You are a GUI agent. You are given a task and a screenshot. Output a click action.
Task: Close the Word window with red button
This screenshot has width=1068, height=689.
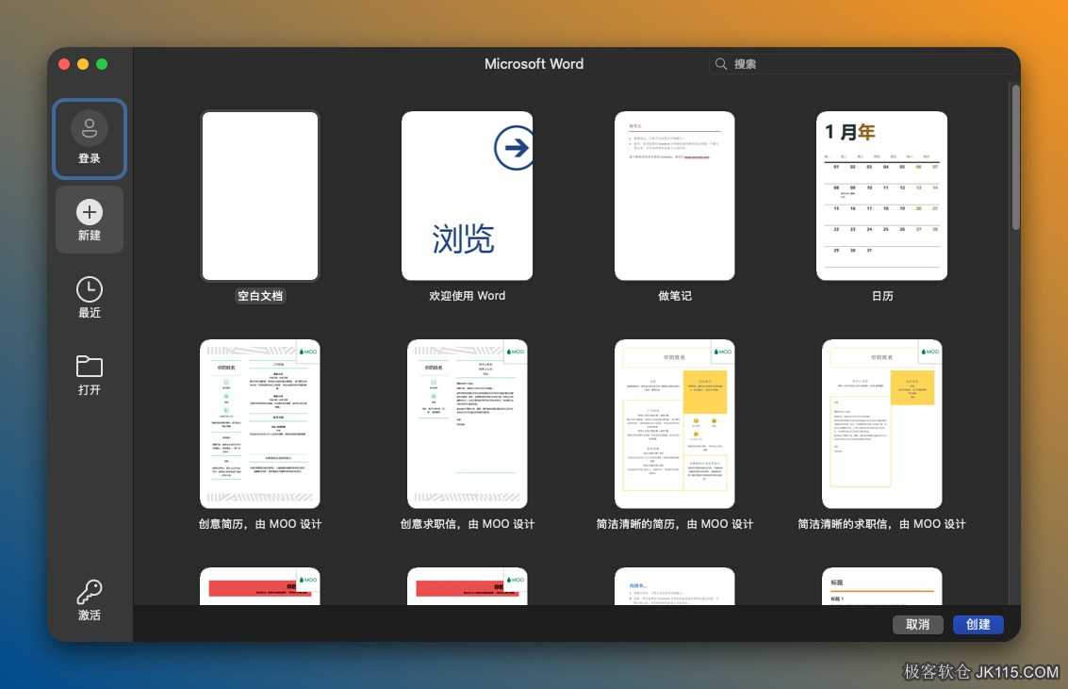64,64
